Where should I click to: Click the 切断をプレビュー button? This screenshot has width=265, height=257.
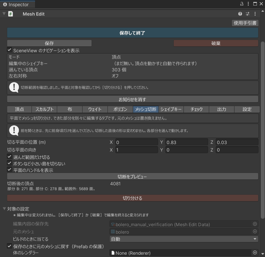click(x=132, y=176)
